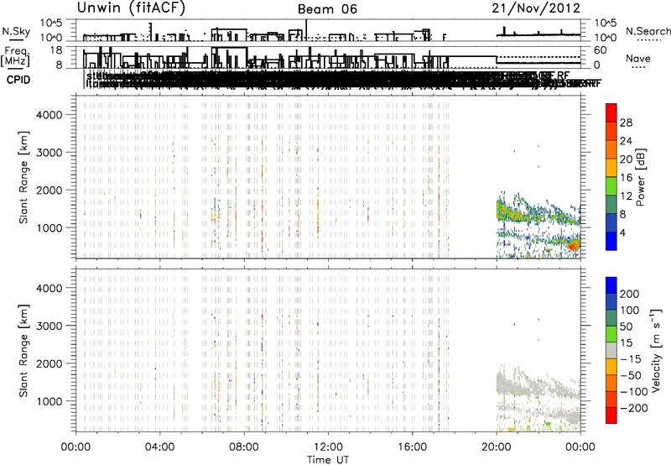Screen dimensions: 671x465
Task: Click the 'Nave' legend label
Action: (x=637, y=59)
